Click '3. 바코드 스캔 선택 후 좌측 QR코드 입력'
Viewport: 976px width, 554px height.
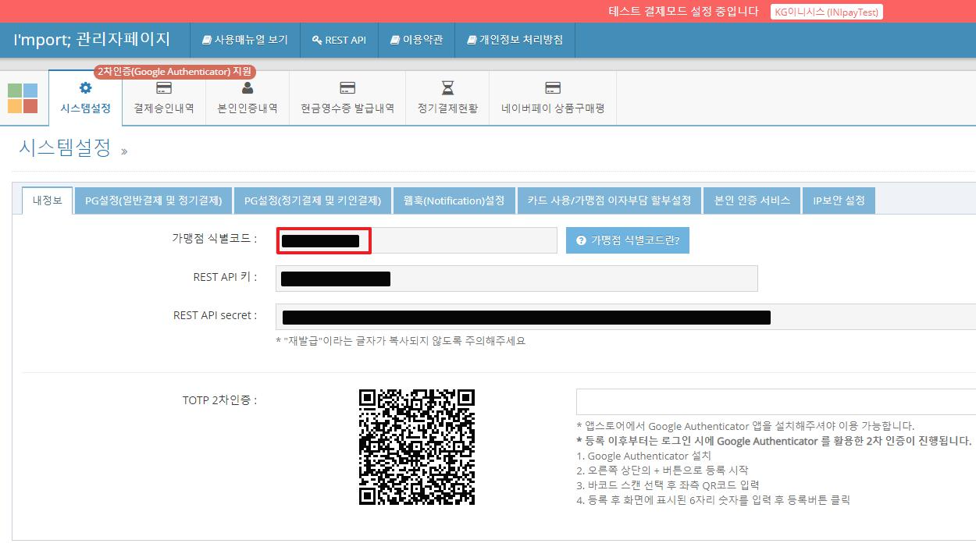point(668,485)
